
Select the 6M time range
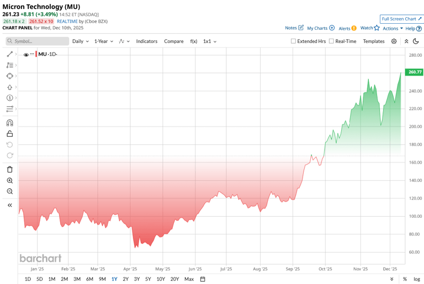tap(89, 279)
